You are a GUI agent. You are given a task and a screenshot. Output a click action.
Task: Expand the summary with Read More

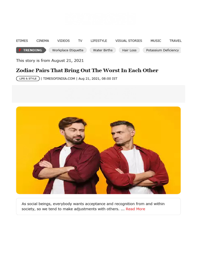135,209
